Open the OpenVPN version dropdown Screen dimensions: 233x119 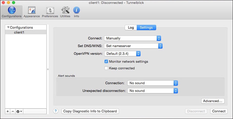click(122, 54)
